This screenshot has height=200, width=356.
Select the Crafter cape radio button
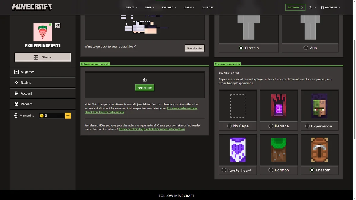(x=312, y=170)
